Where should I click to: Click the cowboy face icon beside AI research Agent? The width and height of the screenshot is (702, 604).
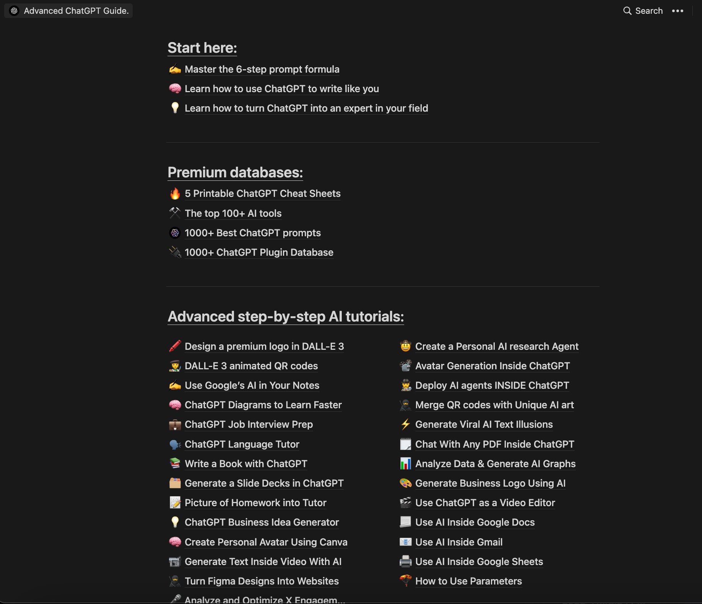pyautogui.click(x=406, y=346)
